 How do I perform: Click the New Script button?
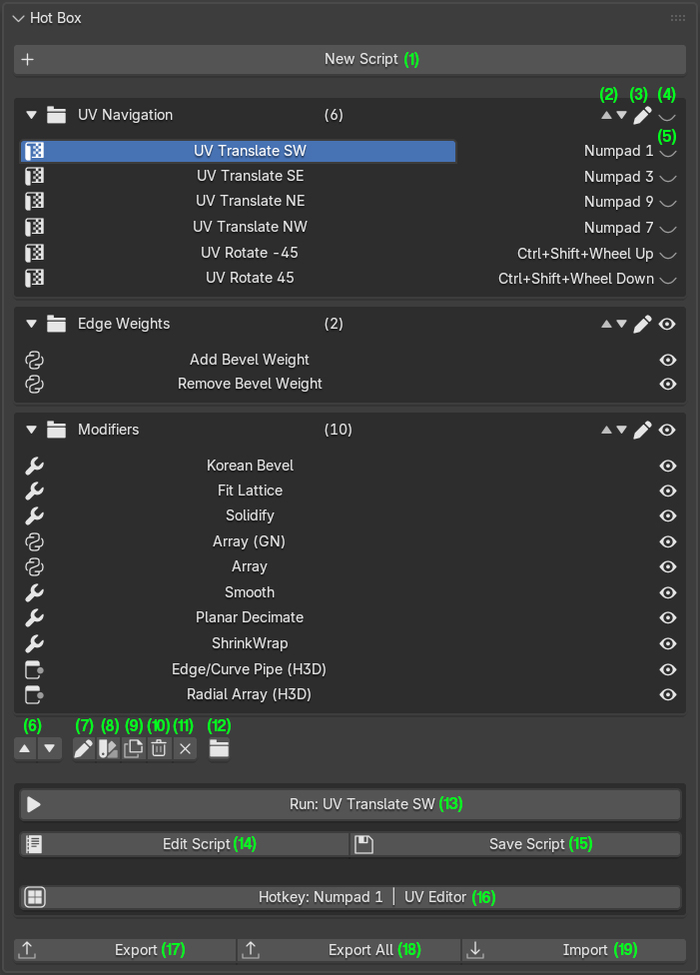tap(350, 59)
